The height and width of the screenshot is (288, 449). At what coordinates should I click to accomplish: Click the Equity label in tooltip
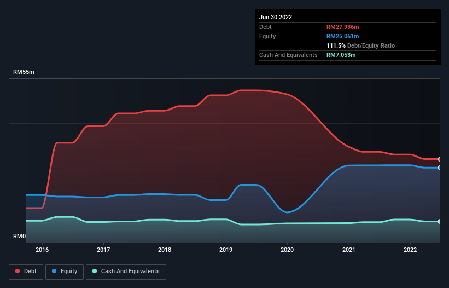(267, 36)
